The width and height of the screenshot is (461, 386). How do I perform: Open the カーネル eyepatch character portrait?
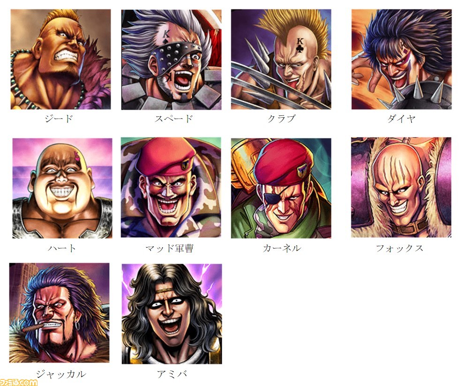(x=281, y=188)
